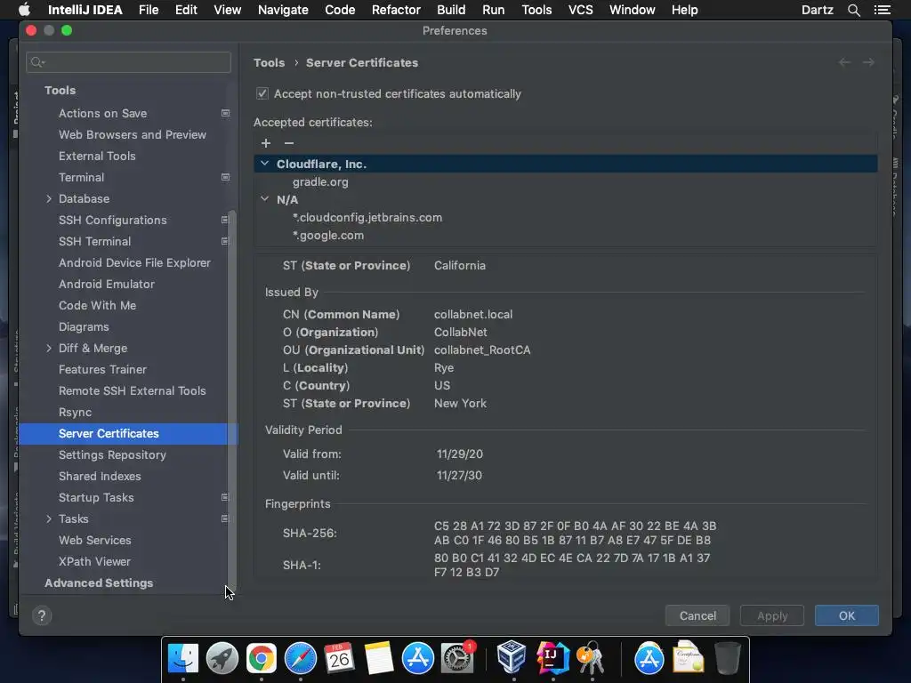Open Android Emulator settings
Image resolution: width=911 pixels, height=683 pixels.
click(x=107, y=284)
